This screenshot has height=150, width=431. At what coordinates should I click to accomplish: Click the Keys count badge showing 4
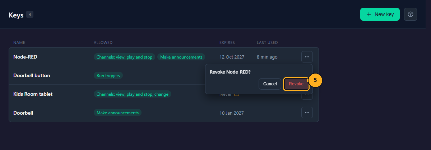30,15
